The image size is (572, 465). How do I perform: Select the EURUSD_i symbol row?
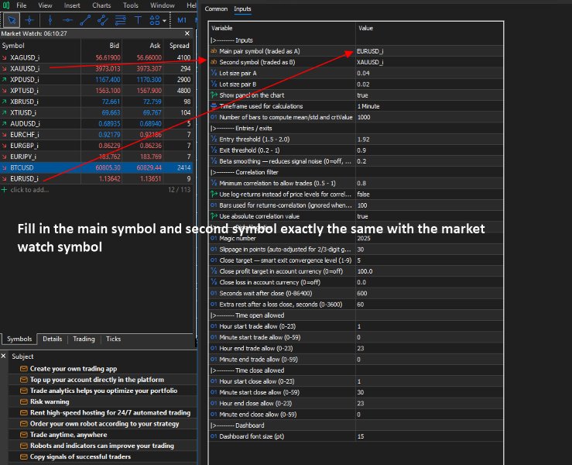click(x=96, y=178)
